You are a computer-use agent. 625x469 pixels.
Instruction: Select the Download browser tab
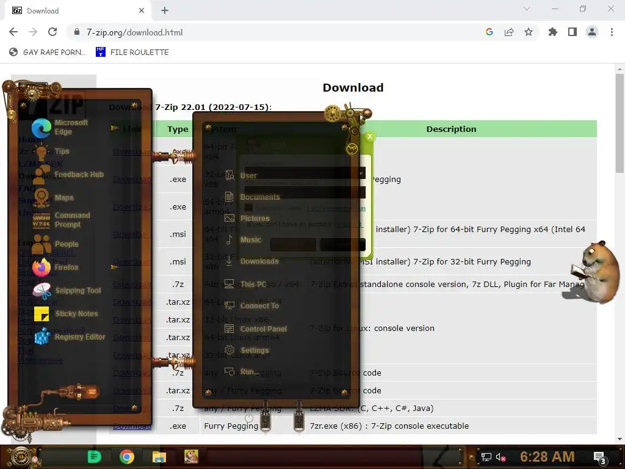78,11
